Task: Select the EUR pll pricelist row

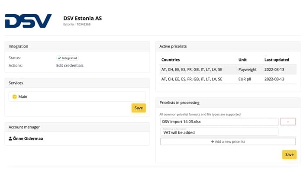Action: 228,79
